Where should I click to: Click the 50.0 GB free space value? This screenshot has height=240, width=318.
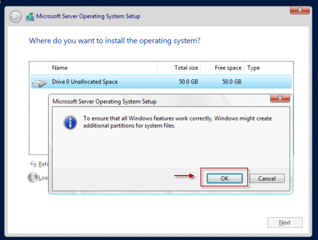click(232, 82)
